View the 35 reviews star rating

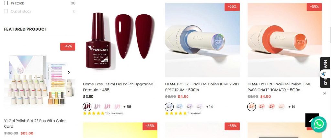[x=103, y=113]
